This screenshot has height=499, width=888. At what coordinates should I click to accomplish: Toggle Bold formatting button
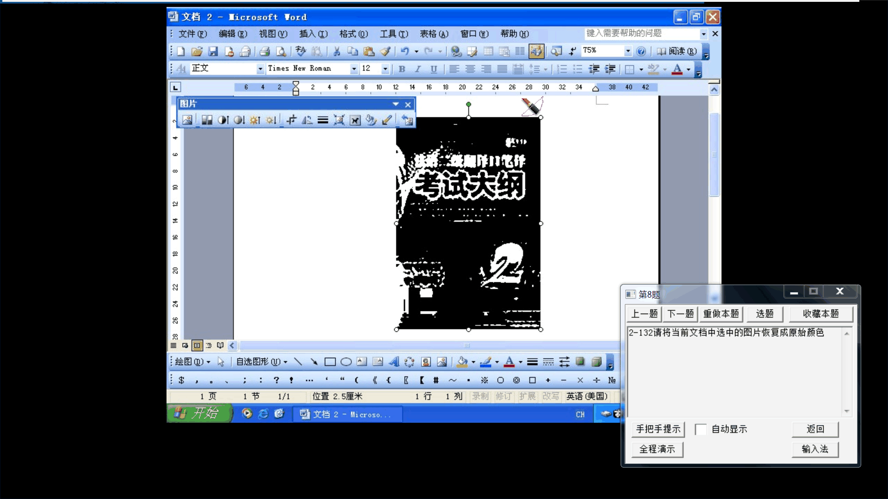click(402, 69)
